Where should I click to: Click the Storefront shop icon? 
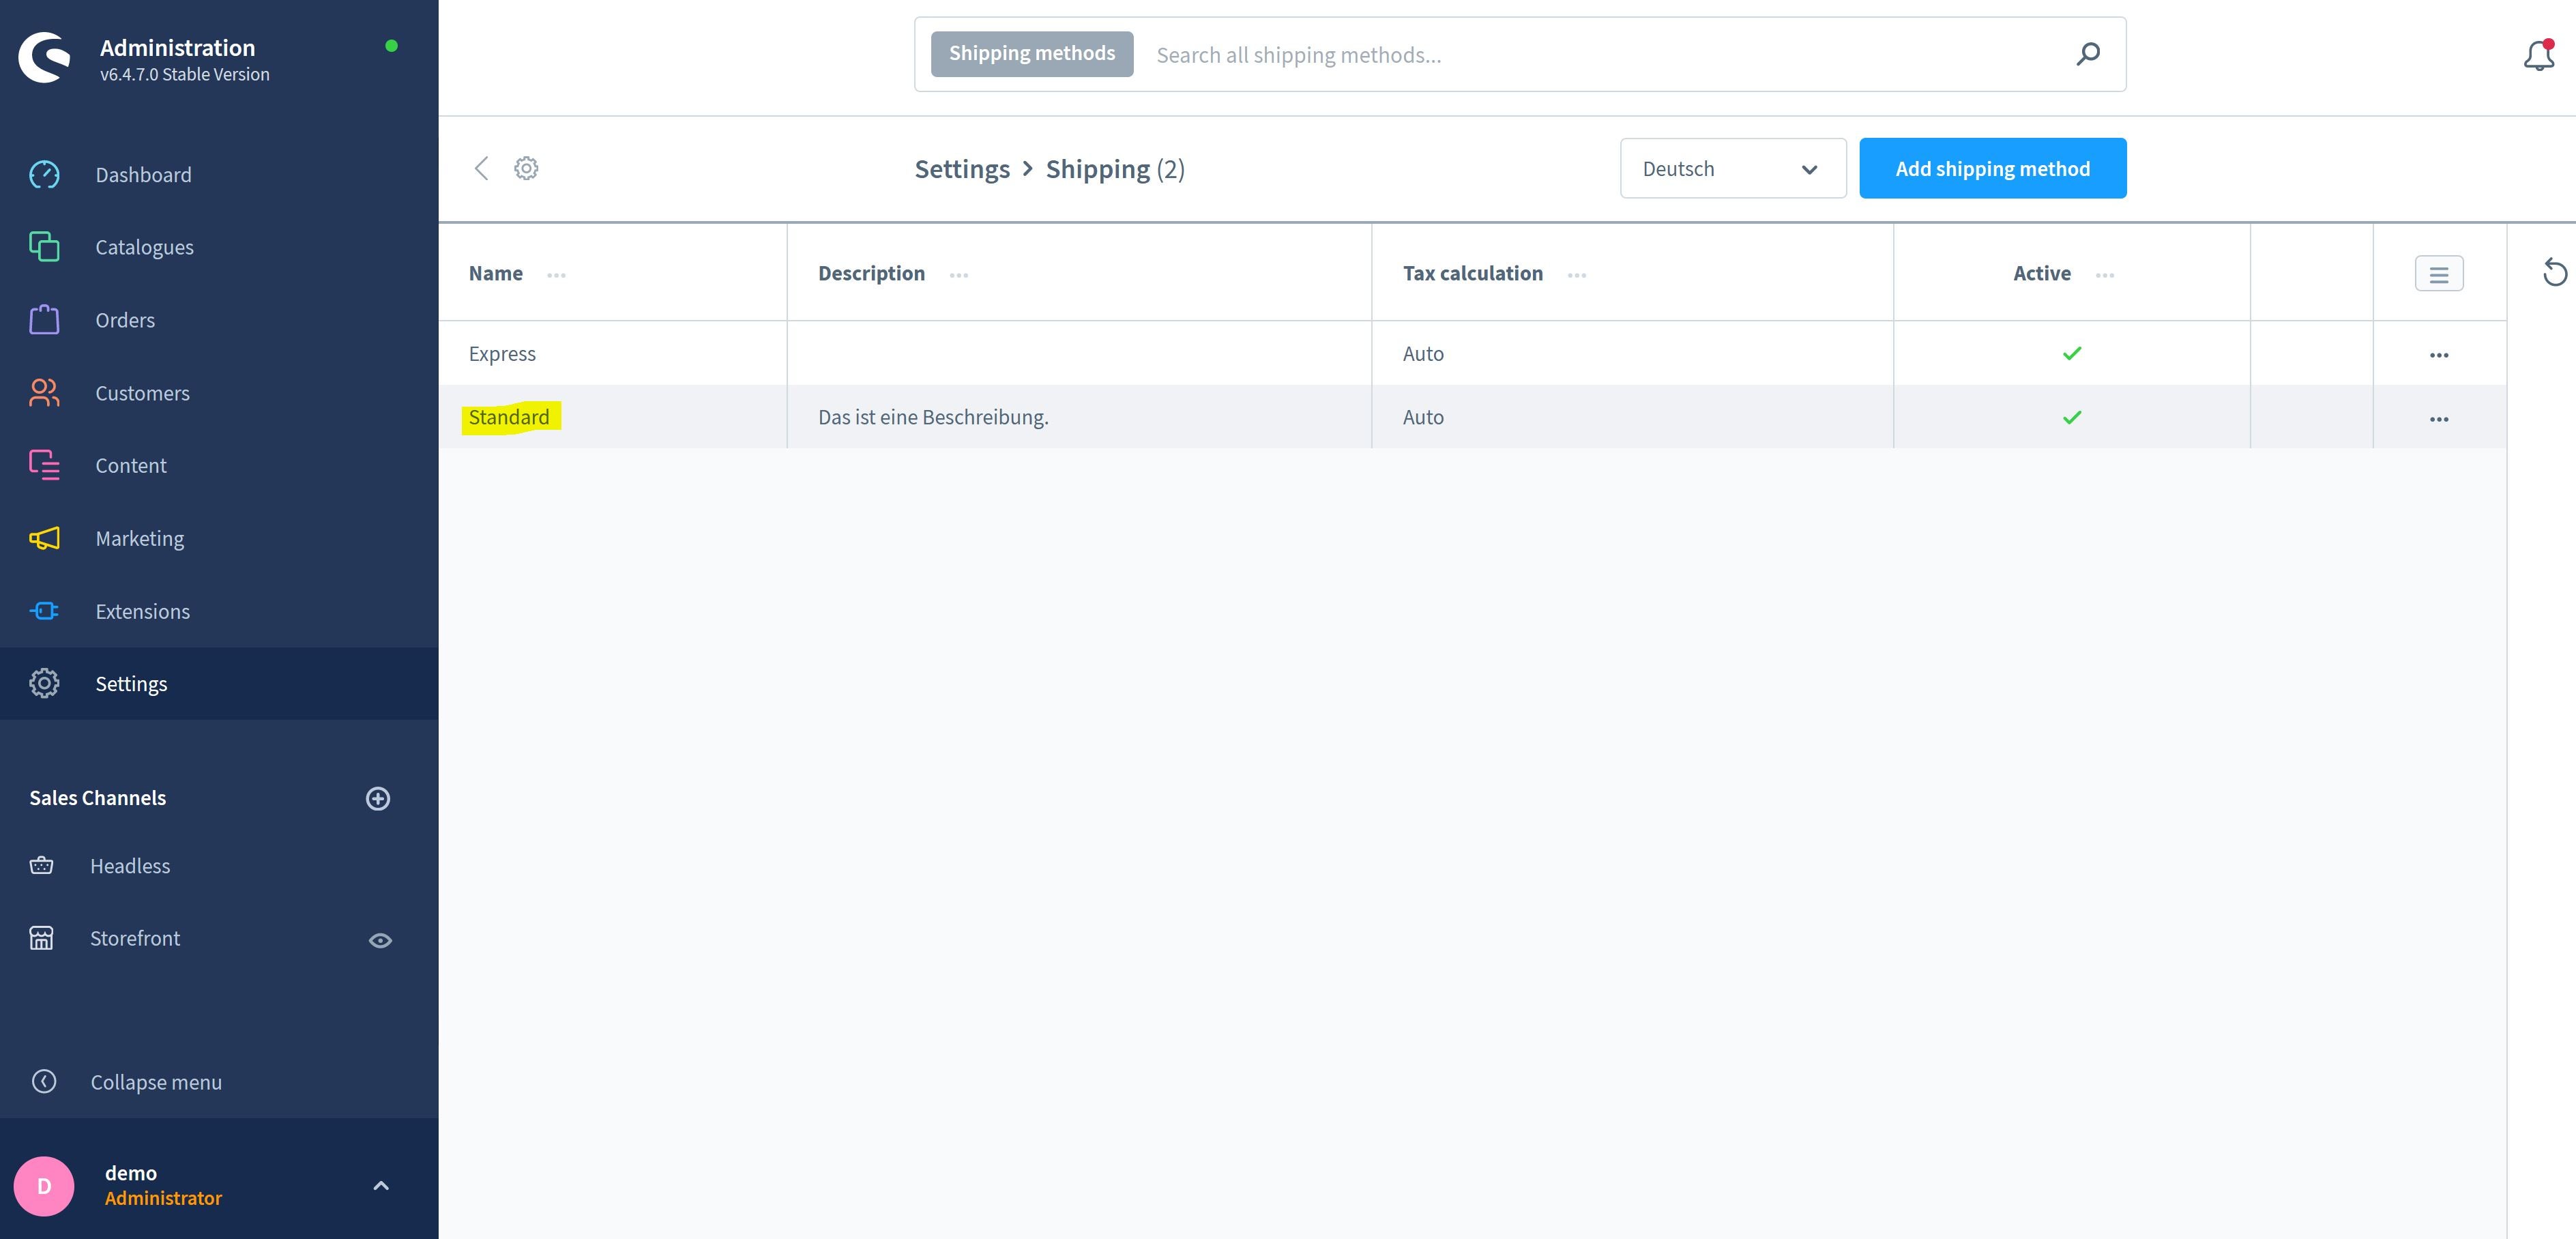(x=42, y=938)
